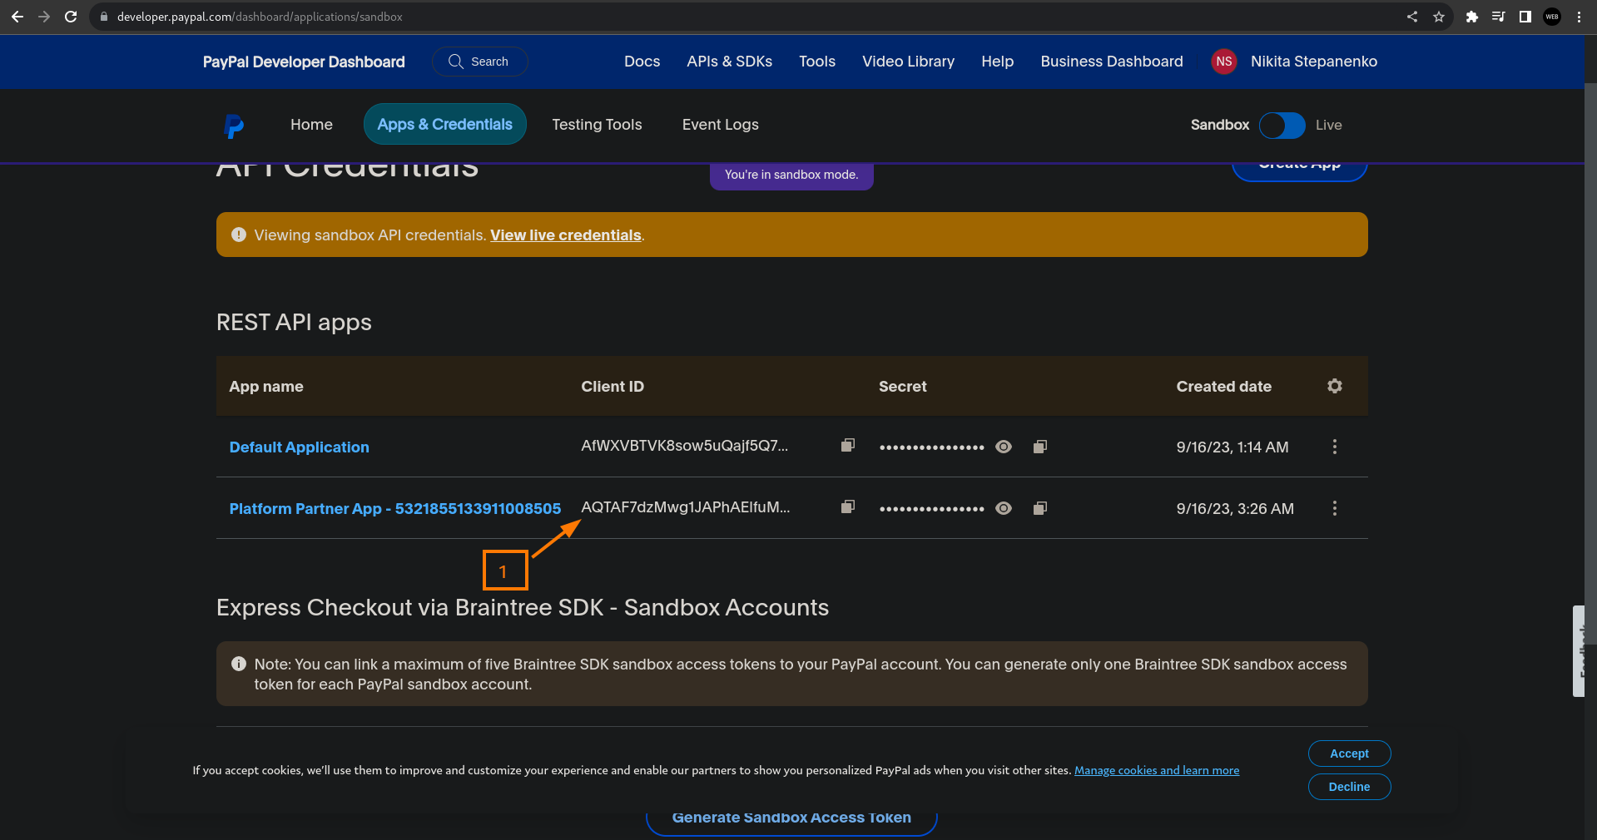The height and width of the screenshot is (840, 1597).
Task: Go to the Business Dashboard
Action: [1112, 62]
